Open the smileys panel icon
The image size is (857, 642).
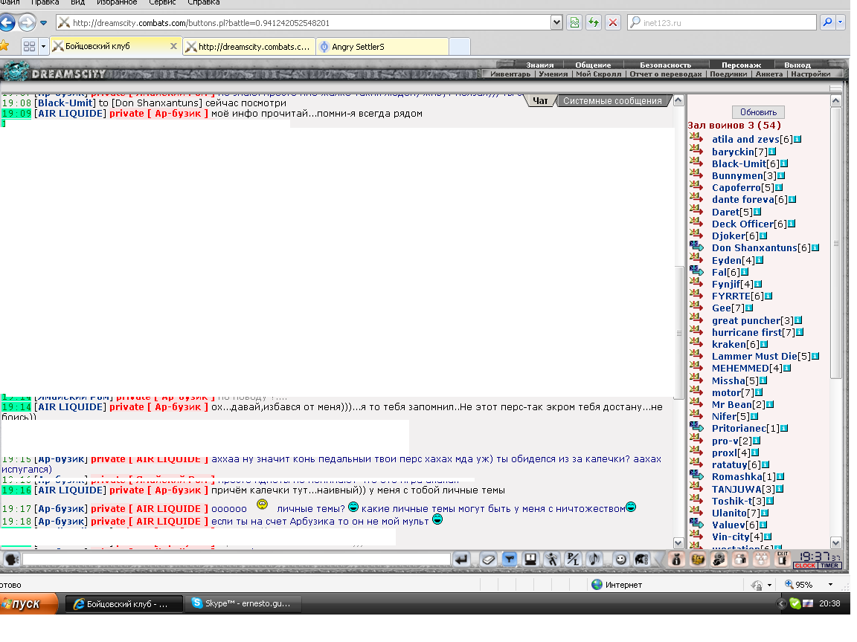(x=620, y=559)
